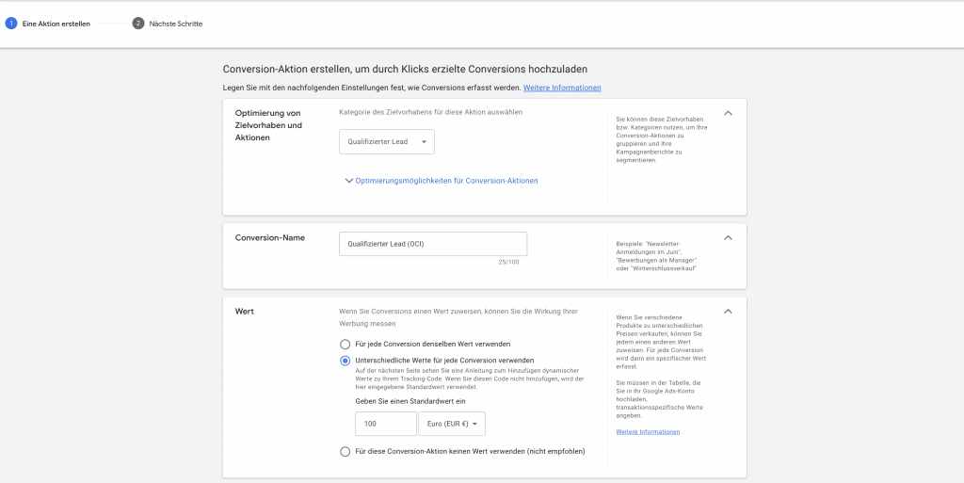Click chevron icon beside Optimierungsmöglichkeiten
Viewport: 964px width, 483px height.
pyautogui.click(x=348, y=181)
